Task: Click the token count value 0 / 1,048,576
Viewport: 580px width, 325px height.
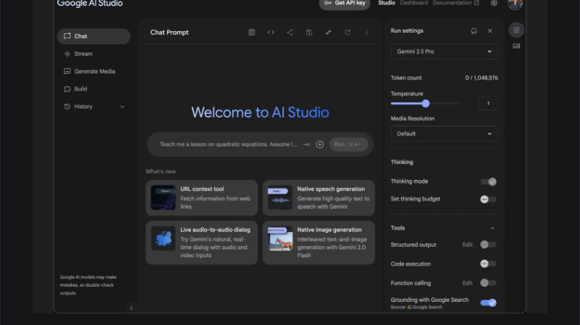Action: click(482, 78)
